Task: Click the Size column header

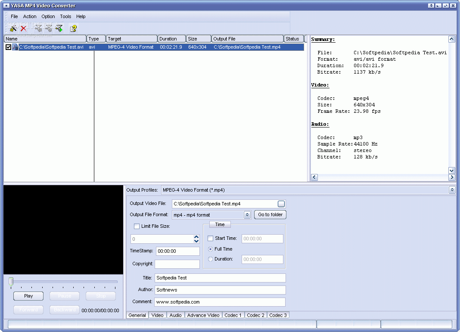Action: [199, 39]
